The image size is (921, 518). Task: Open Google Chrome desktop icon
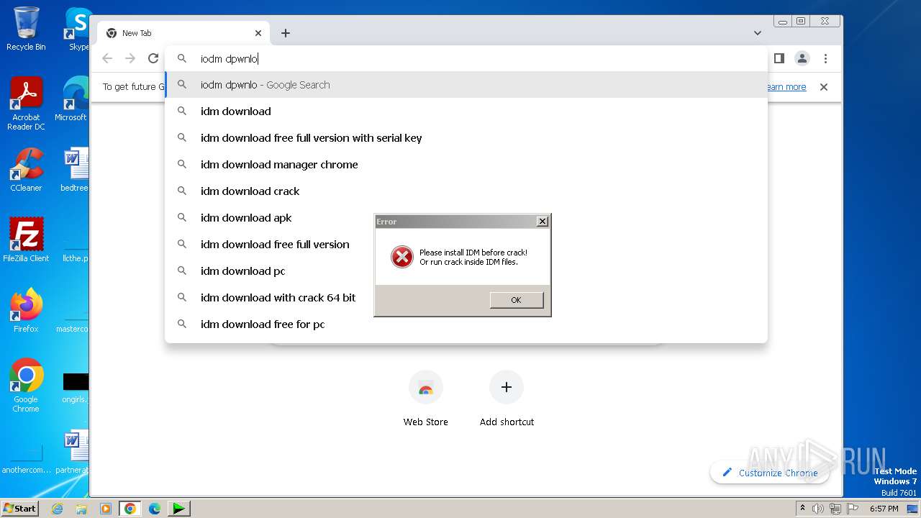click(x=26, y=386)
